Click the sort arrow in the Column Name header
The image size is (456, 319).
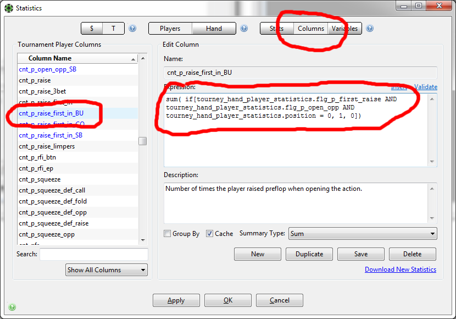[133, 59]
